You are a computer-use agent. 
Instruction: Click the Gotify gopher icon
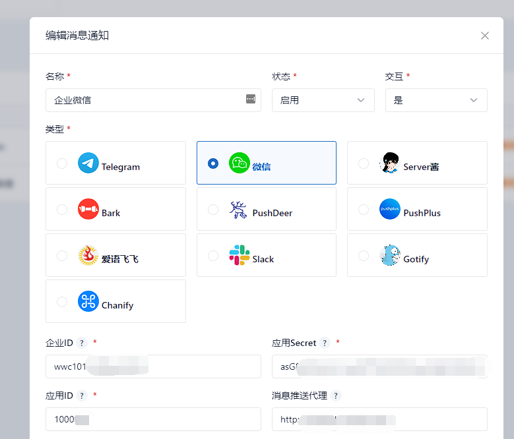pyautogui.click(x=390, y=255)
